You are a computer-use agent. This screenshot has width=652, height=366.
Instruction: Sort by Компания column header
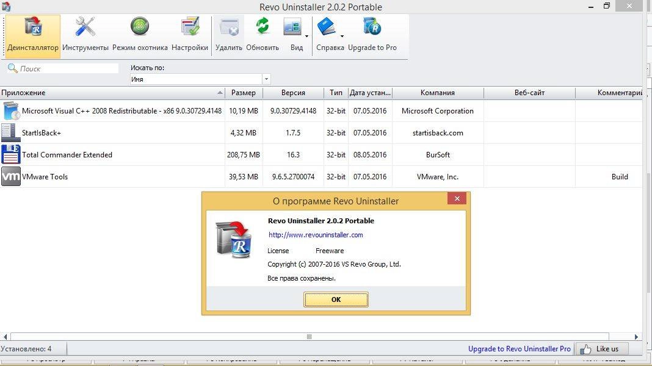point(438,93)
